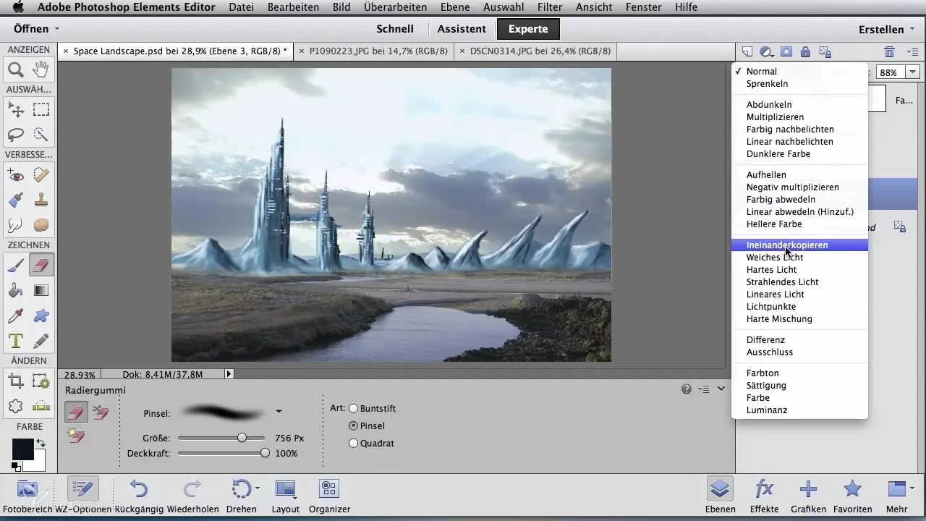Image resolution: width=926 pixels, height=521 pixels.
Task: Select the Straighten tool
Action: tap(41, 406)
